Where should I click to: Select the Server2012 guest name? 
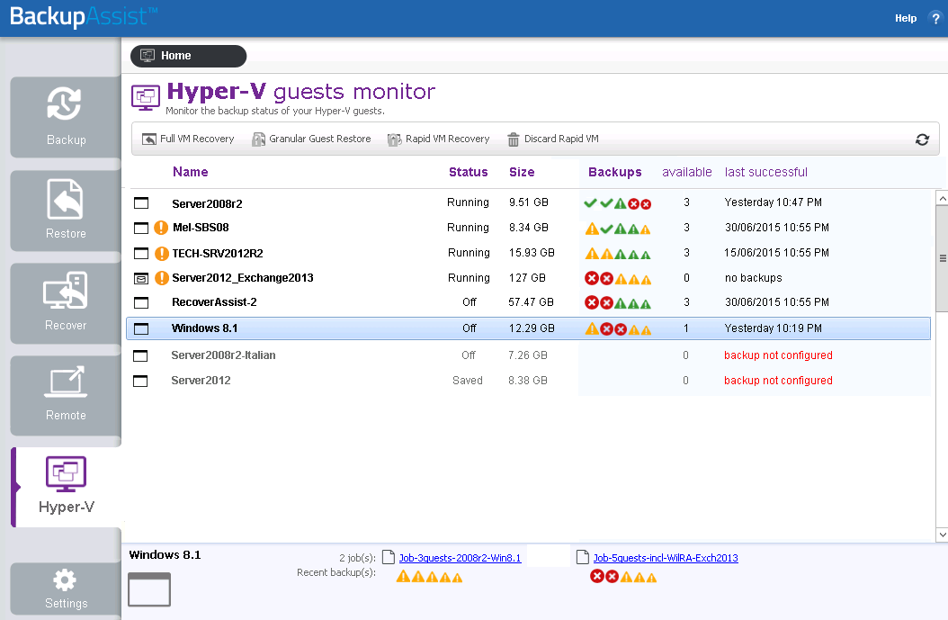click(x=201, y=381)
